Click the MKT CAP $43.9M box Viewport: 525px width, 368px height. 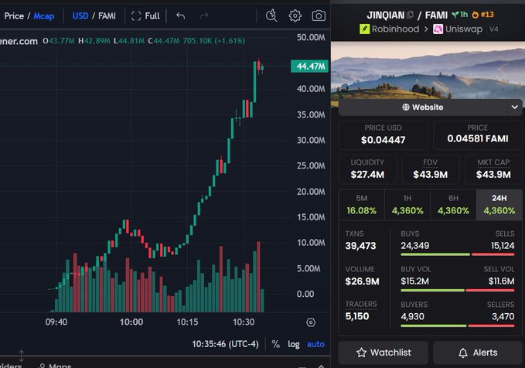pyautogui.click(x=493, y=169)
